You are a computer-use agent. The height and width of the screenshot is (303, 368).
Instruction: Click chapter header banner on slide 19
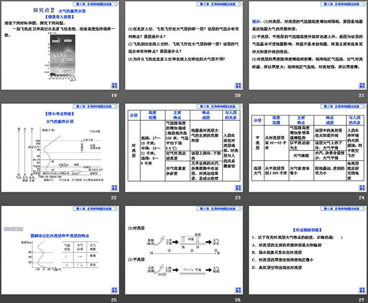click(96, 4)
